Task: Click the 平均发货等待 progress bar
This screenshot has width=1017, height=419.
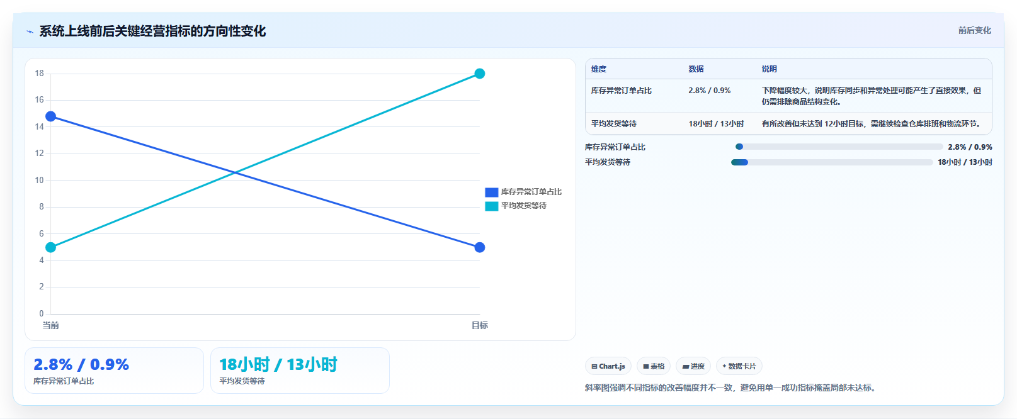Action: pyautogui.click(x=832, y=162)
